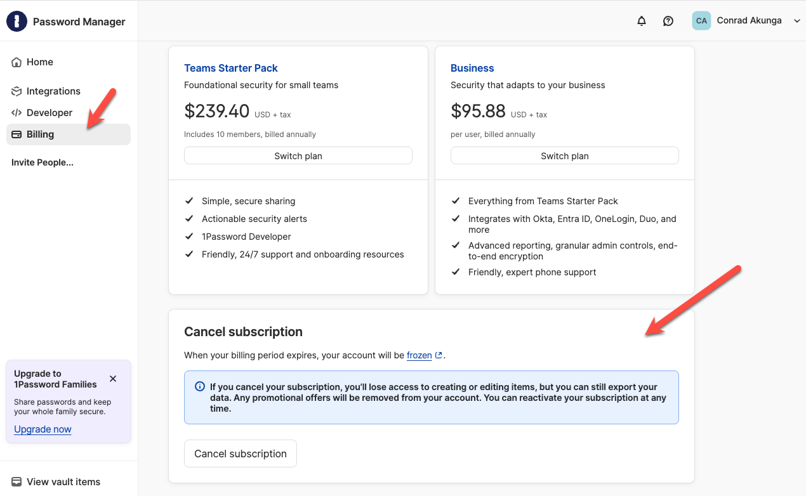Click "Friendly, expert phone support" text

tap(532, 272)
